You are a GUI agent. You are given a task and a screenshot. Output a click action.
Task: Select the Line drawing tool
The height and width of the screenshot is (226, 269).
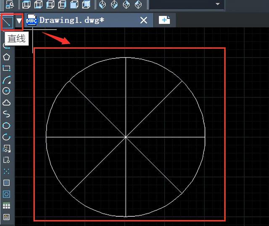coord(8,22)
